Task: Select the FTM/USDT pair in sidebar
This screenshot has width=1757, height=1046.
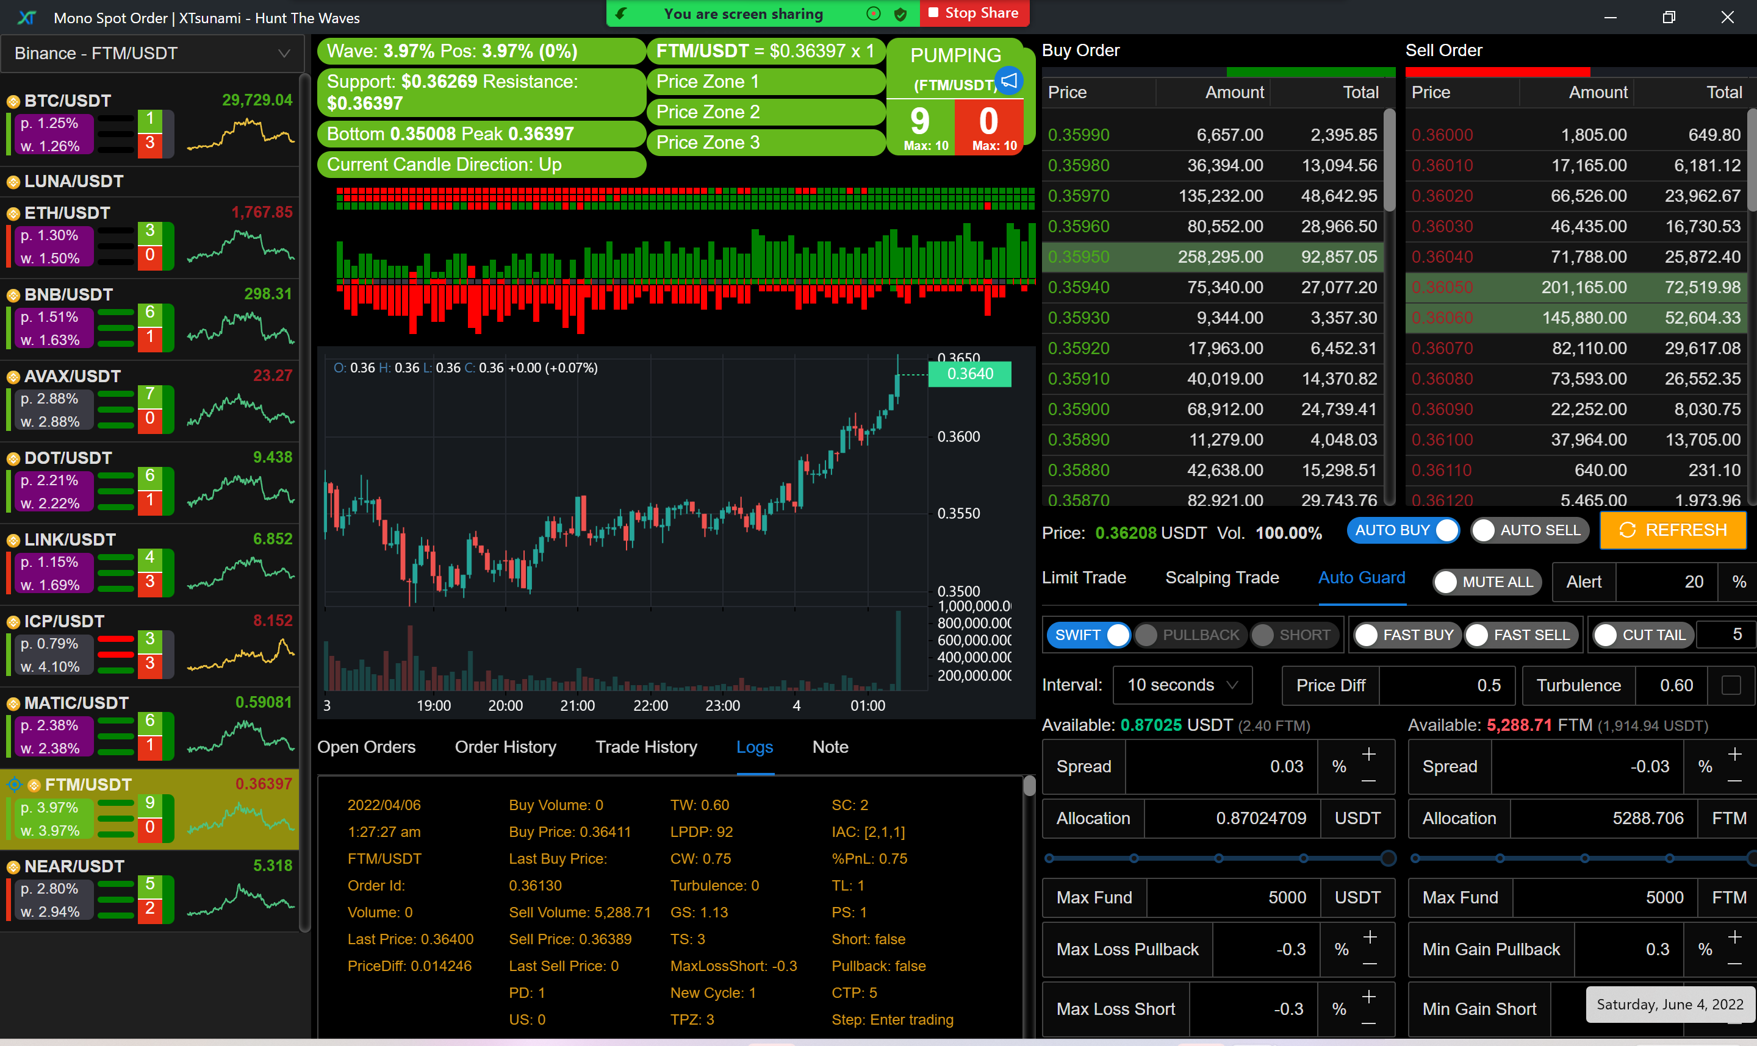Action: 149,809
